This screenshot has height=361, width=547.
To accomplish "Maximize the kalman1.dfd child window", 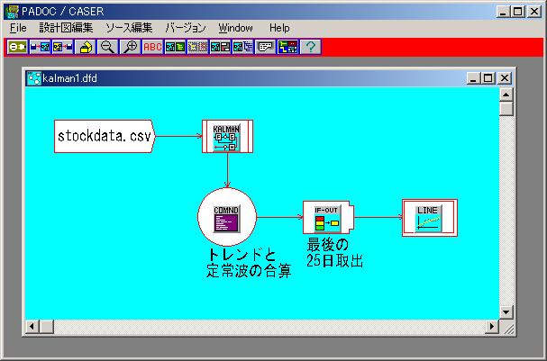I will (x=488, y=78).
